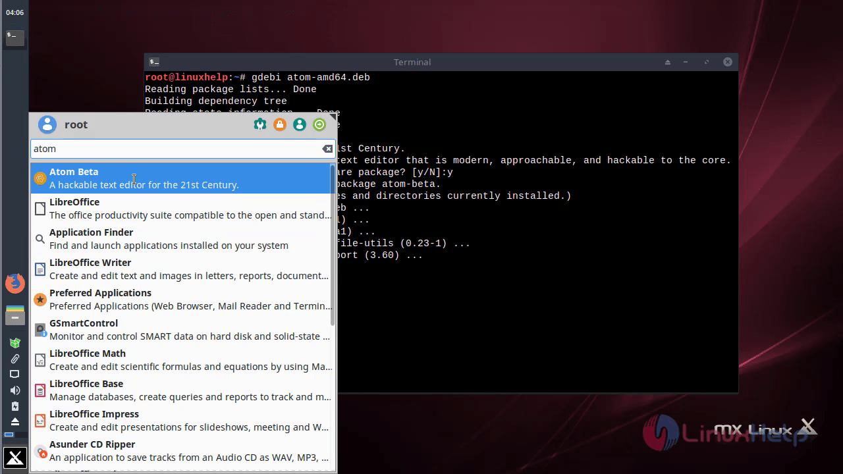This screenshot has width=843, height=474.
Task: Click the root user avatar
Action: [47, 124]
